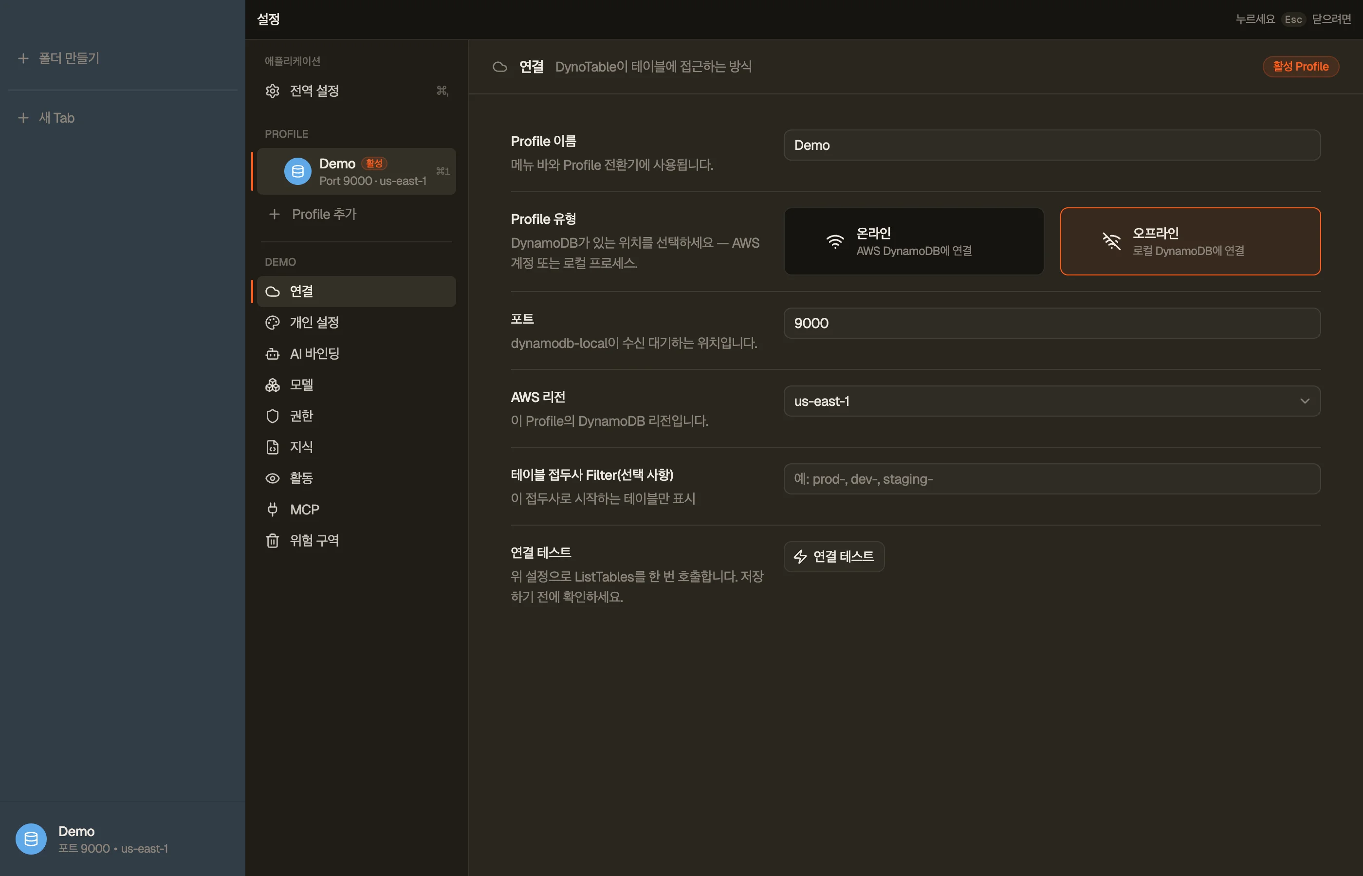Click the 포트 field showing 9000
The height and width of the screenshot is (876, 1363).
point(1052,324)
